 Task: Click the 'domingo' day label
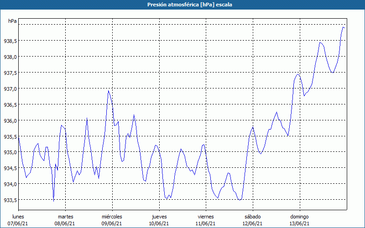(x=299, y=217)
